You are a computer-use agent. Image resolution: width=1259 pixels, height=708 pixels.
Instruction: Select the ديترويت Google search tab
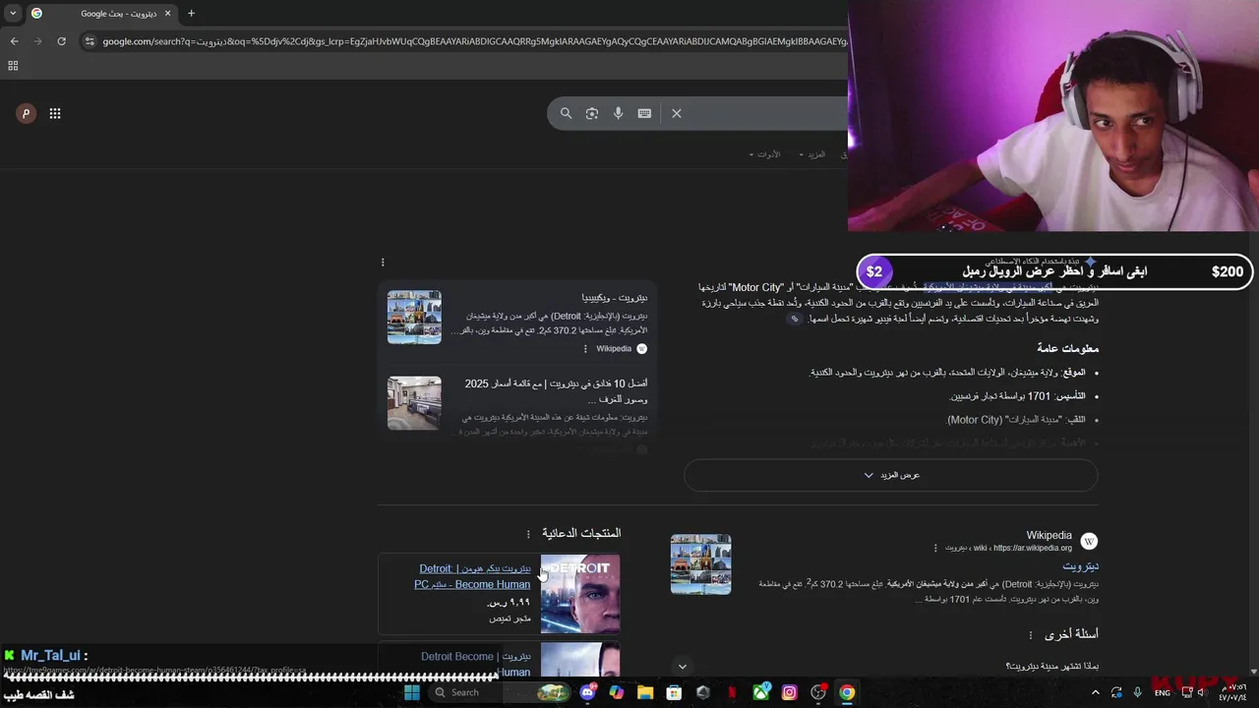click(x=101, y=14)
